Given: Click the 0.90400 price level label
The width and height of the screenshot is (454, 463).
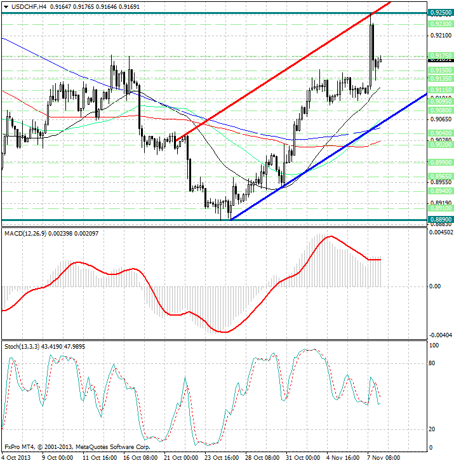Looking at the screenshot, I should [441, 133].
